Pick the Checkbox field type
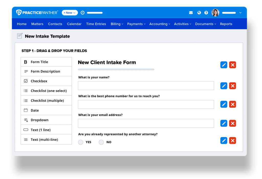Viewport: 262px width, 179px height. pos(46,81)
